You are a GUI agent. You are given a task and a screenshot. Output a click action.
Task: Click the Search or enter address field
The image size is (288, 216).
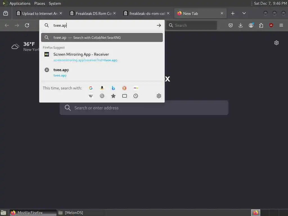(144, 108)
